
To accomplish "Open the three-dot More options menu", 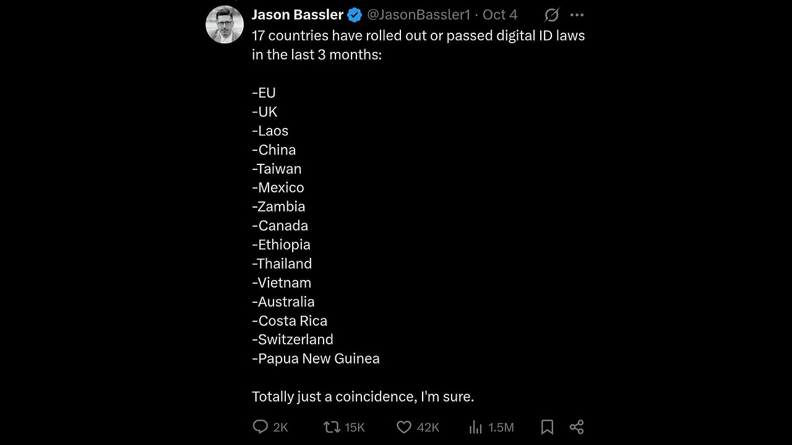I will [577, 15].
